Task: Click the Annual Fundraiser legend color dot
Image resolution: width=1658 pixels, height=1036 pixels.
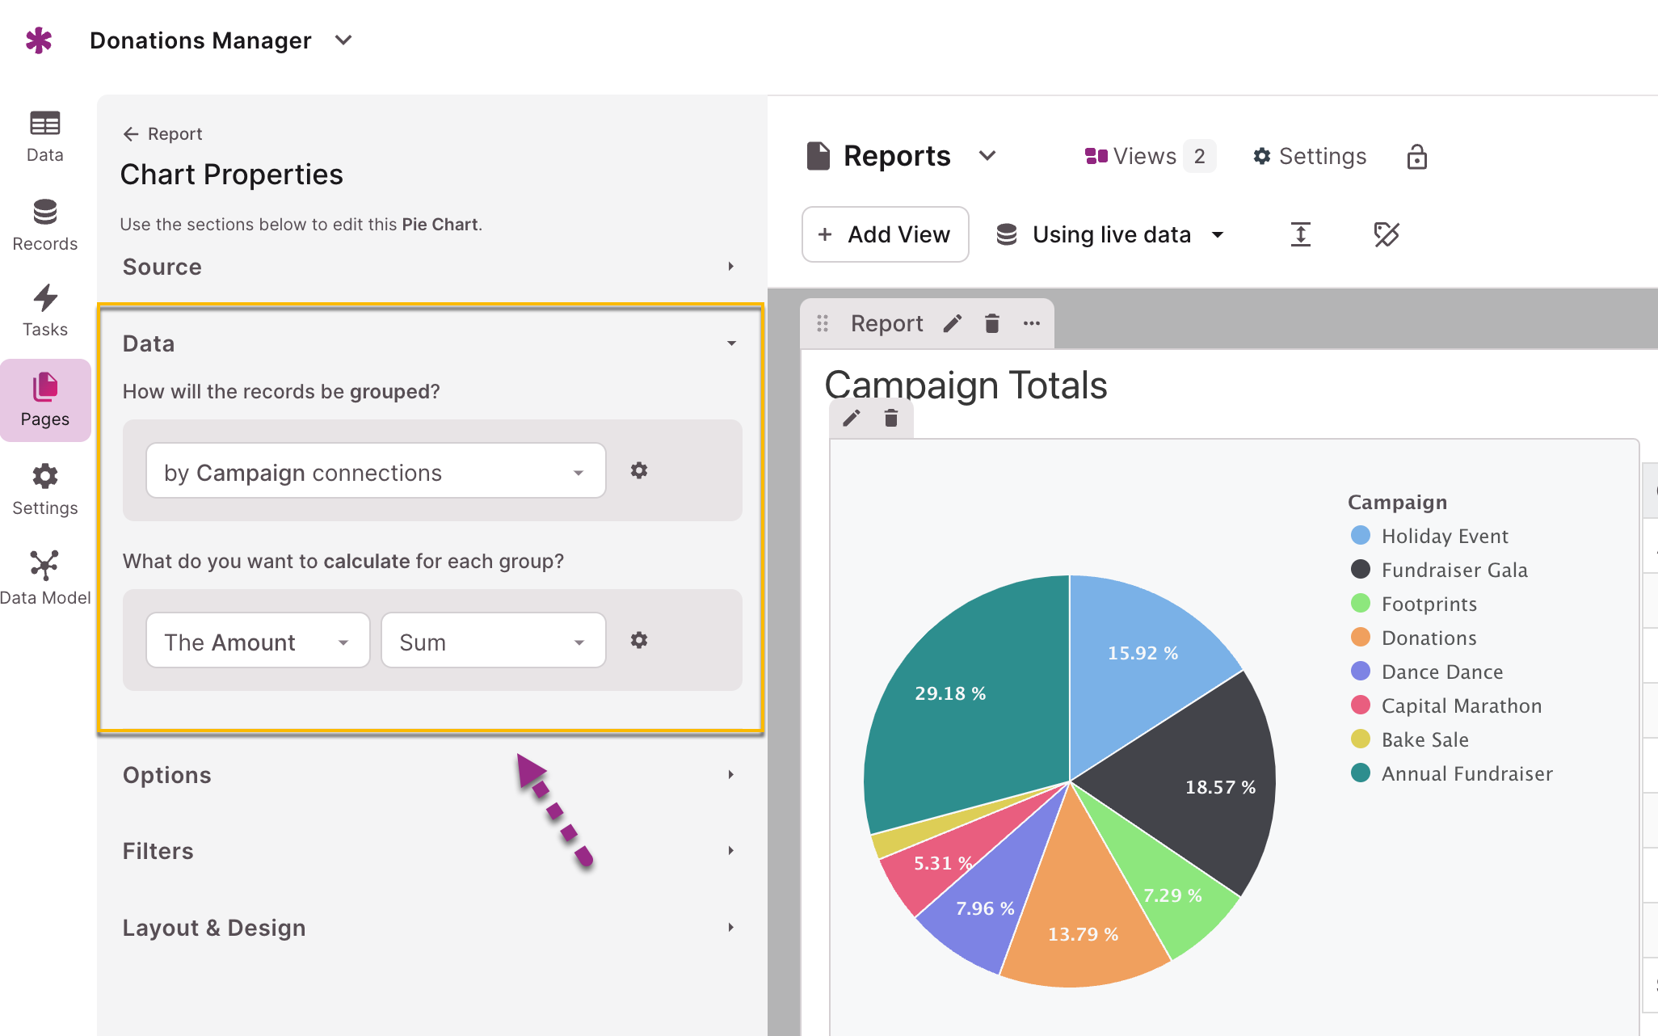Action: point(1361,773)
